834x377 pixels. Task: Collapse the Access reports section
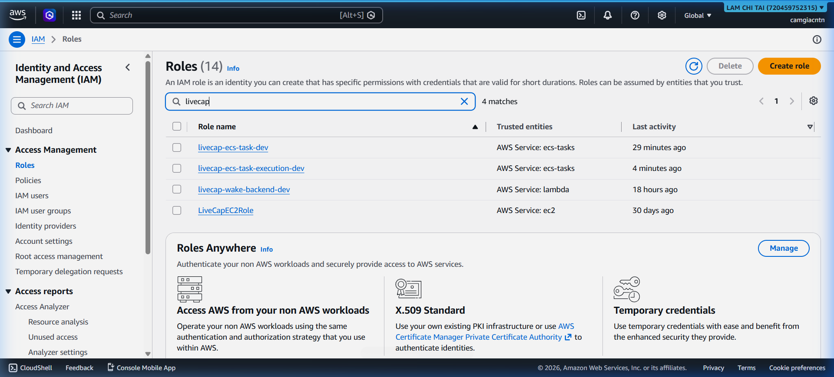[8, 292]
